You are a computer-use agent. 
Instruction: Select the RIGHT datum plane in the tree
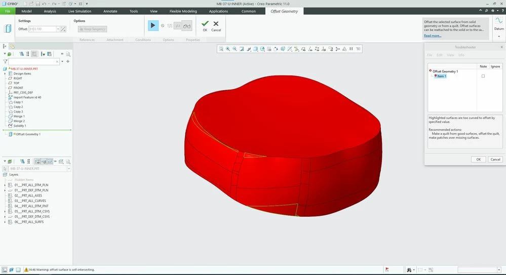(18, 78)
